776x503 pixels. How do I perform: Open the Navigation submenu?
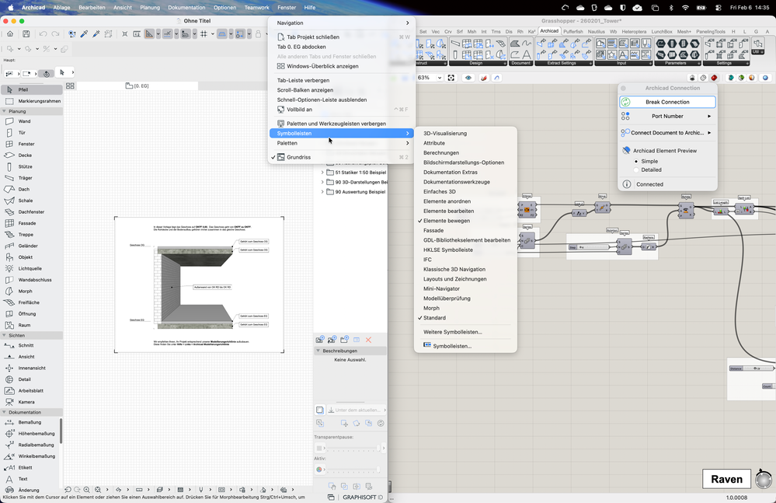(x=342, y=23)
